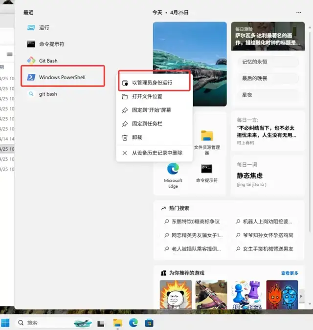Open the three-dot more options menu
Image resolution: width=313 pixels, height=330 pixels.
(x=298, y=12)
